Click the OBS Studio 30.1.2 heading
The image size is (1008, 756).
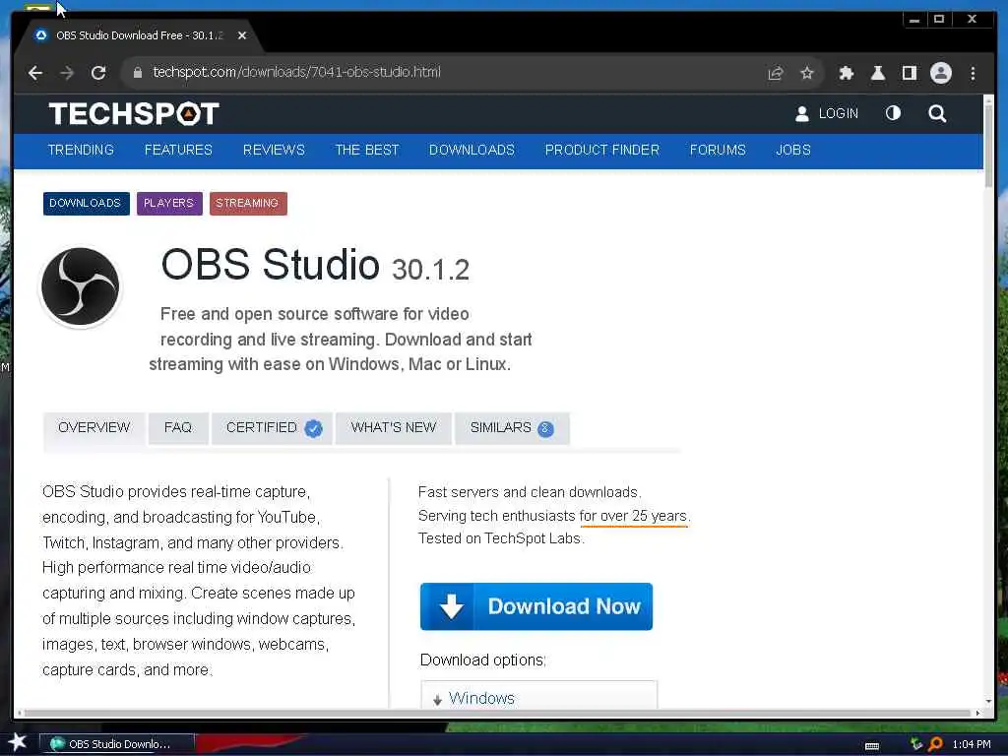click(x=315, y=265)
